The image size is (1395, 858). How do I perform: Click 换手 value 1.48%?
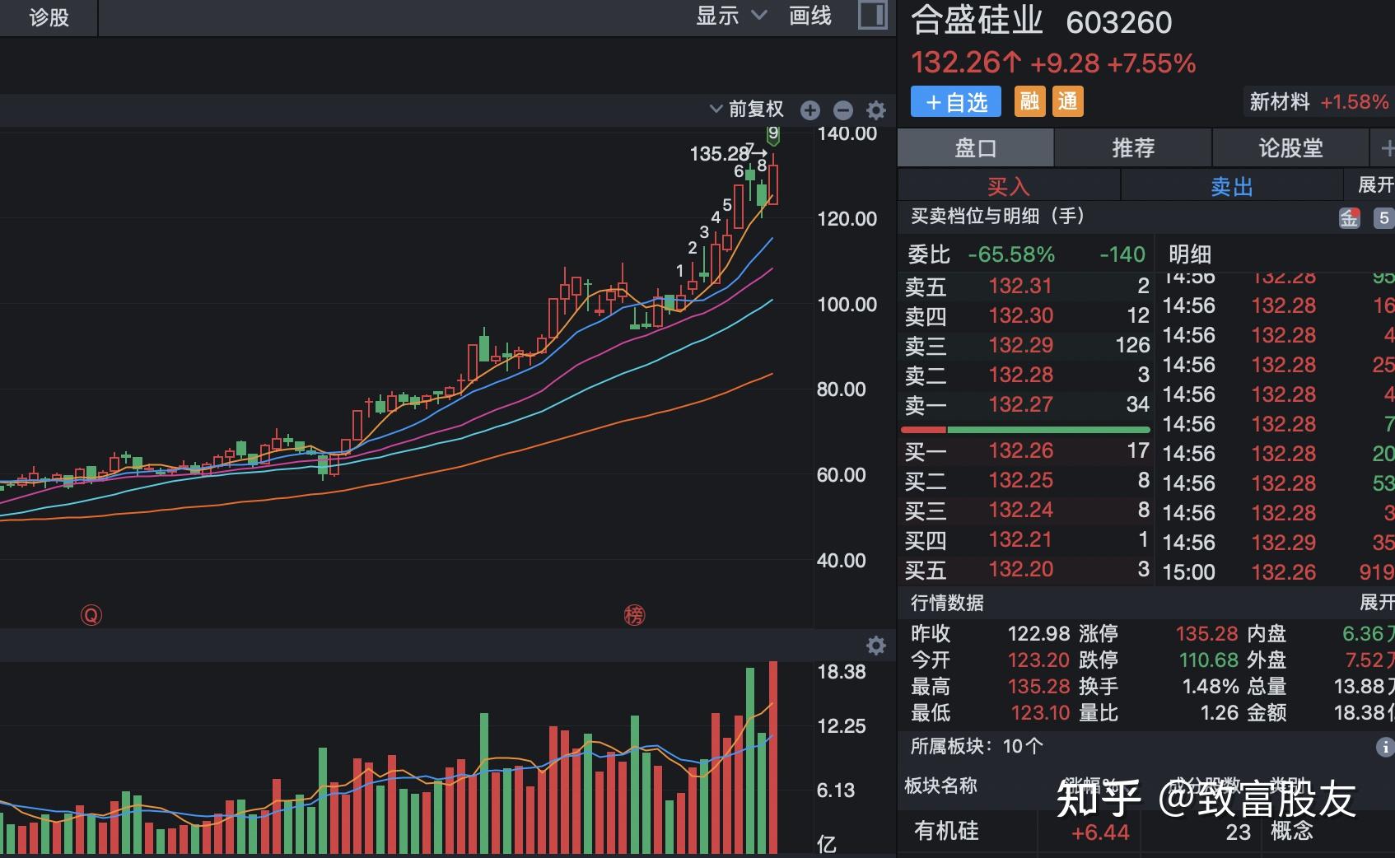coord(1211,686)
